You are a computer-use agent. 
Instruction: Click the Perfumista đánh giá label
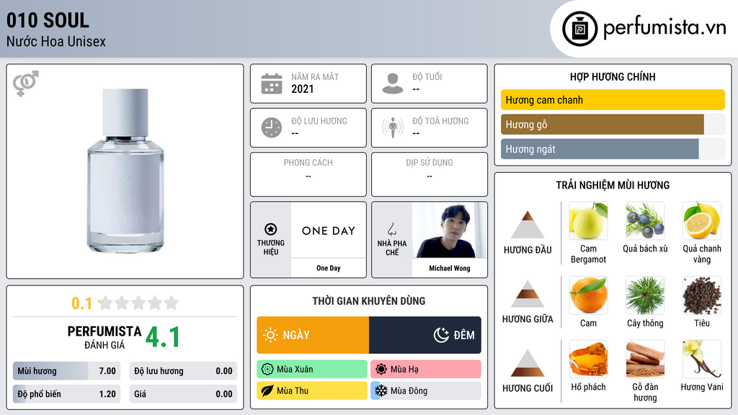[105, 337]
